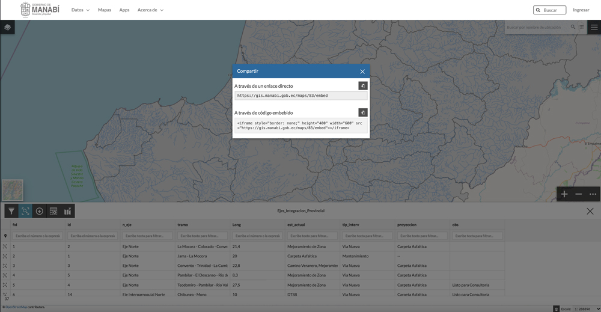Viewport: 601px width, 312px height.
Task: Expand the three-dots map tools
Action: coord(593,194)
